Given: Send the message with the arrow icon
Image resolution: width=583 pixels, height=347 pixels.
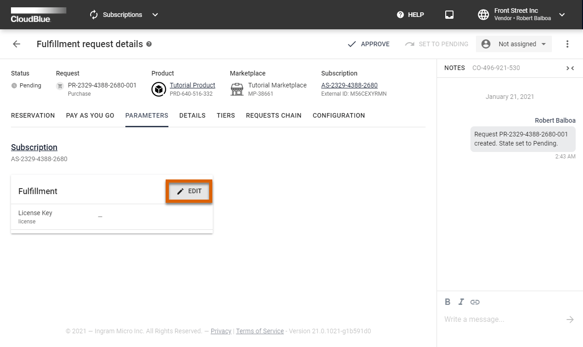Looking at the screenshot, I should (570, 319).
